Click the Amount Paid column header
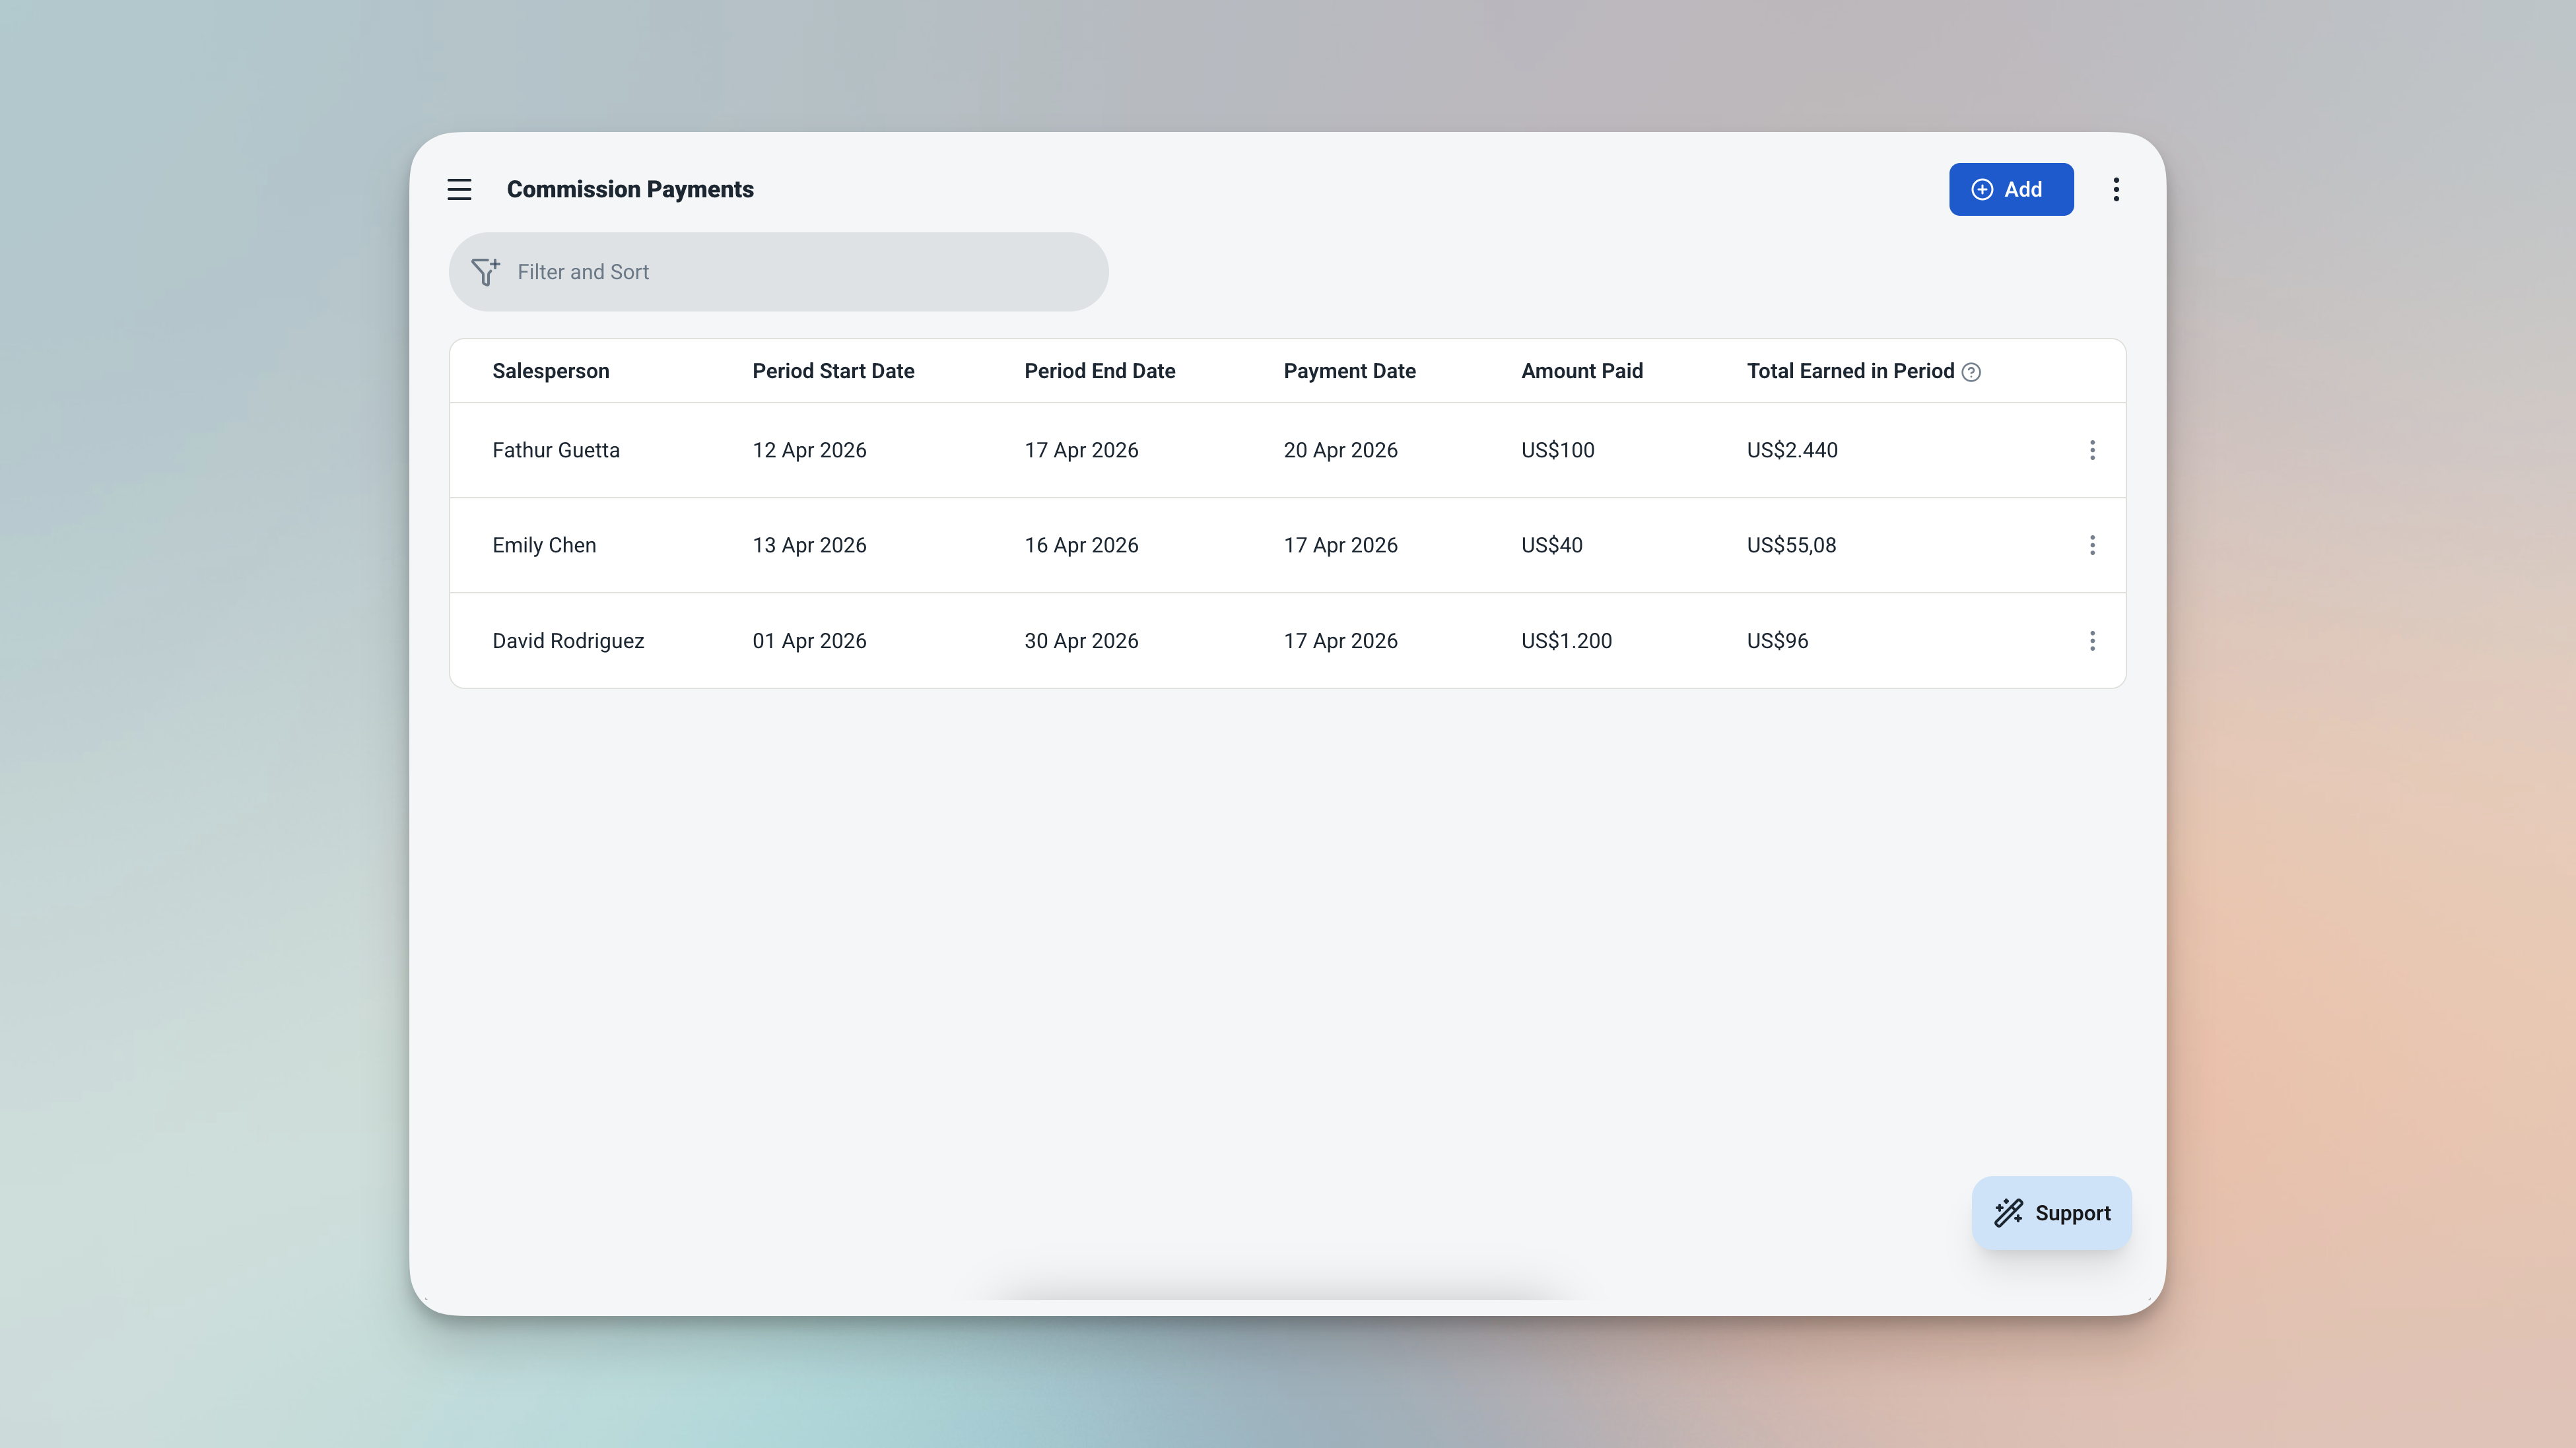 point(1581,371)
